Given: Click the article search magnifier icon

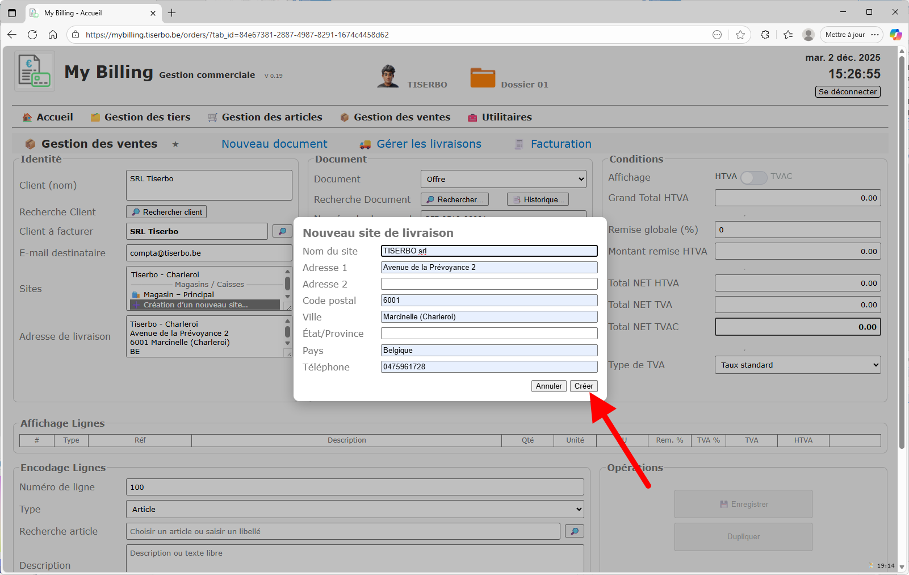Looking at the screenshot, I should (x=574, y=531).
